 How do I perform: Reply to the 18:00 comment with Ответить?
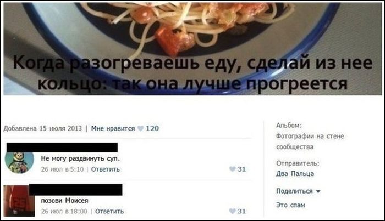coord(109,212)
